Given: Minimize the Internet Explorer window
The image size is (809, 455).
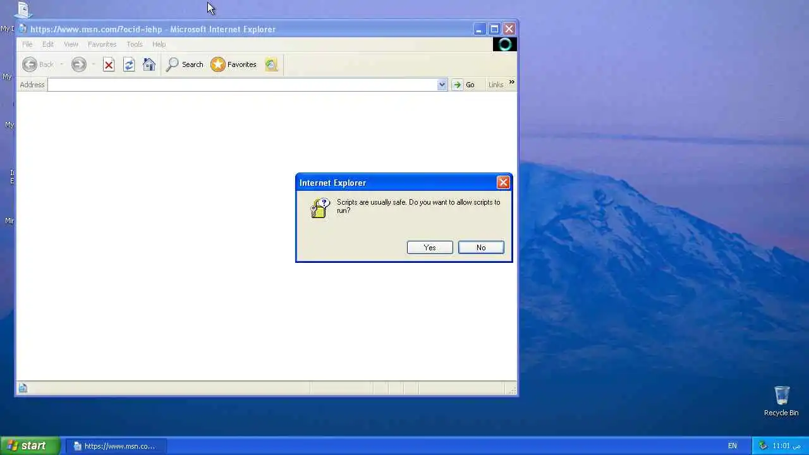Looking at the screenshot, I should coord(480,29).
